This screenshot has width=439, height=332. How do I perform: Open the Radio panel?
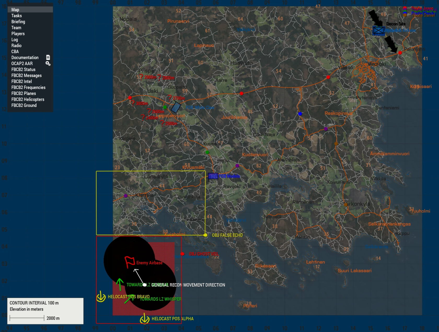[x=16, y=45]
